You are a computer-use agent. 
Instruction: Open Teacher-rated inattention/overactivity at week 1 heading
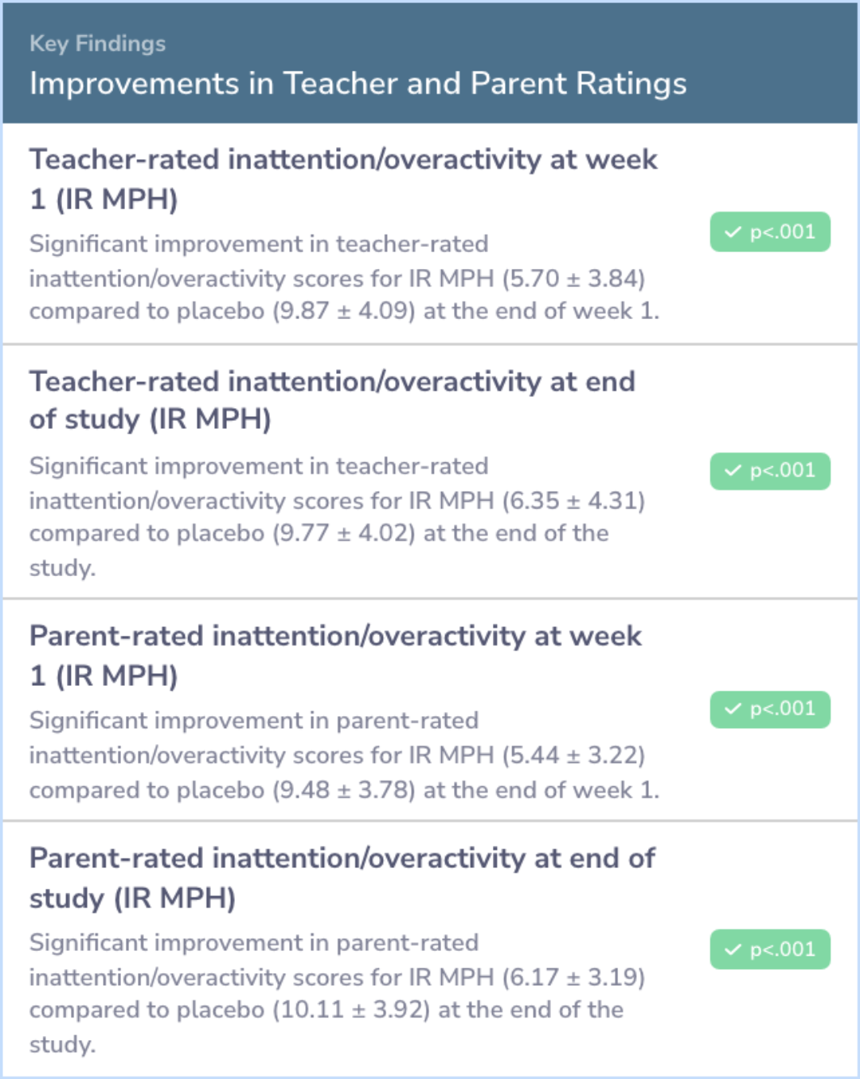343,179
